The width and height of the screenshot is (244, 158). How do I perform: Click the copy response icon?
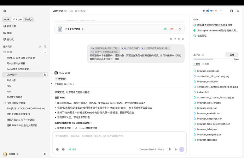(x=179, y=39)
